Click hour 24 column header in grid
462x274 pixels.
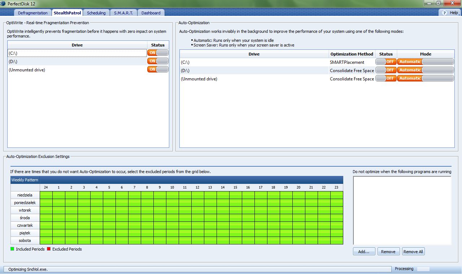46,187
